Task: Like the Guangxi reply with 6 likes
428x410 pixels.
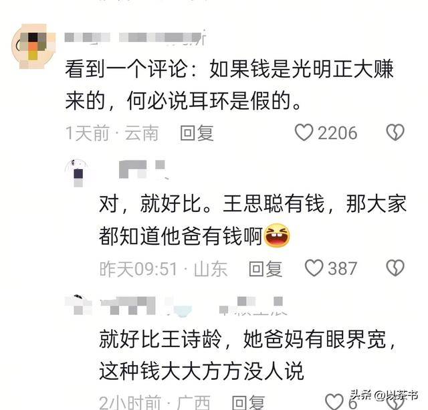Action: tap(334, 402)
